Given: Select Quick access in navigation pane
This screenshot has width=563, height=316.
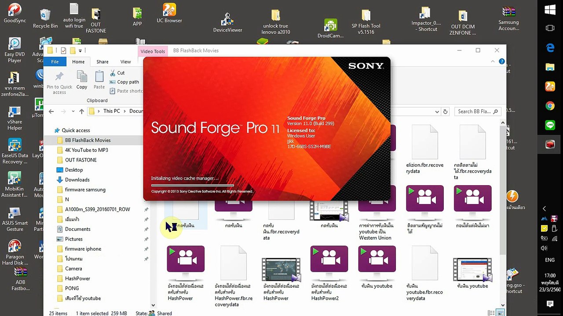Looking at the screenshot, I should pos(76,130).
